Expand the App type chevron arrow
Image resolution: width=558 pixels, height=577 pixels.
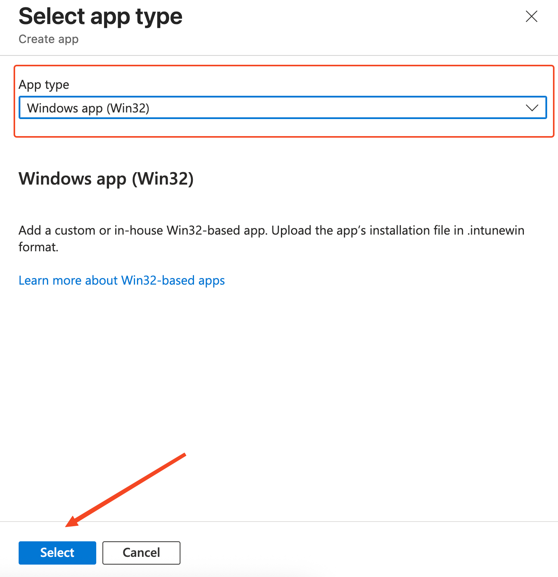[x=532, y=108]
